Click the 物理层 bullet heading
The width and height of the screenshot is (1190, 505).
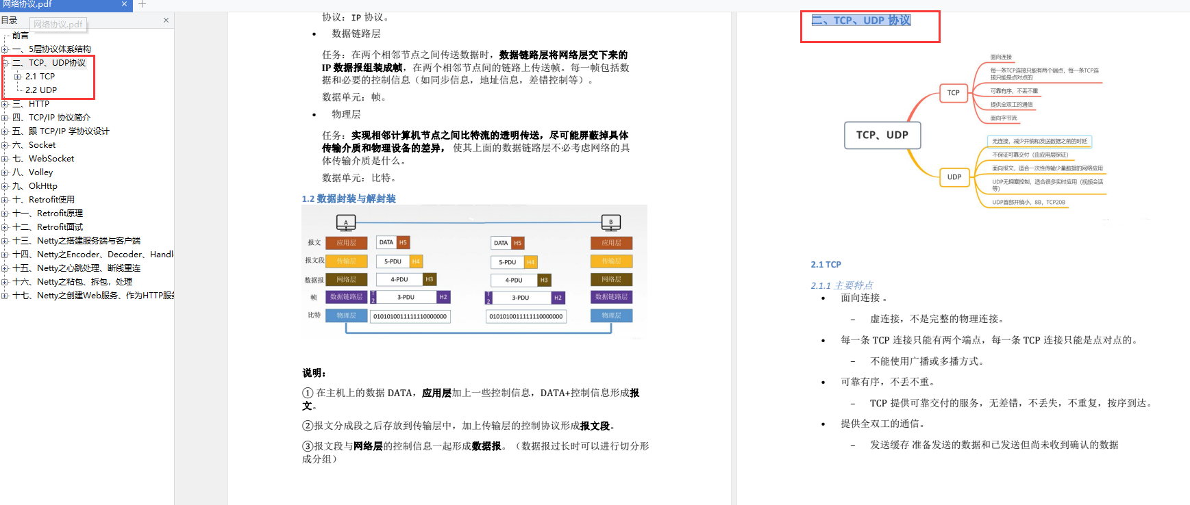pyautogui.click(x=346, y=114)
